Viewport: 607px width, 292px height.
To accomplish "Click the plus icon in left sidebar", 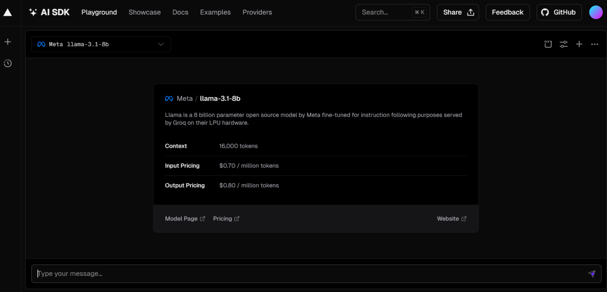I will coord(8,42).
